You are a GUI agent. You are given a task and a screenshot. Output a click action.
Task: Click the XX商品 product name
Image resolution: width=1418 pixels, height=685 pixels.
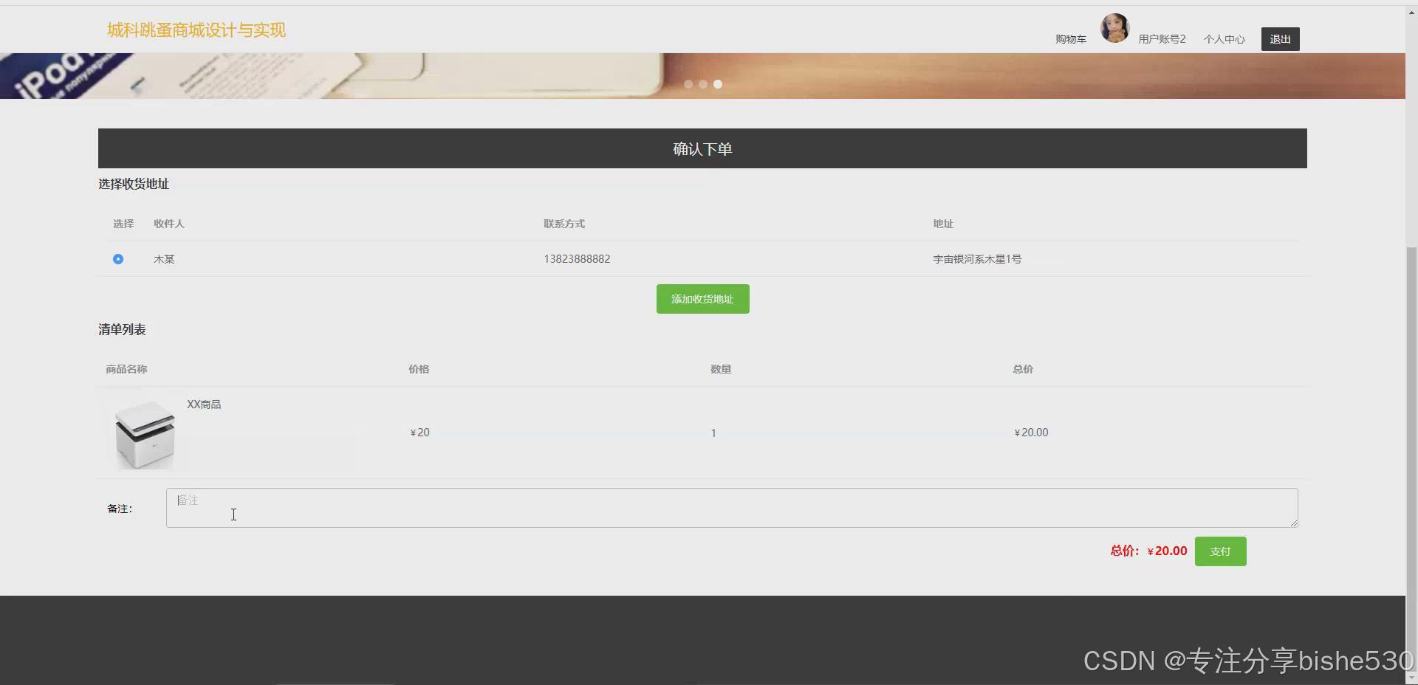click(x=204, y=405)
